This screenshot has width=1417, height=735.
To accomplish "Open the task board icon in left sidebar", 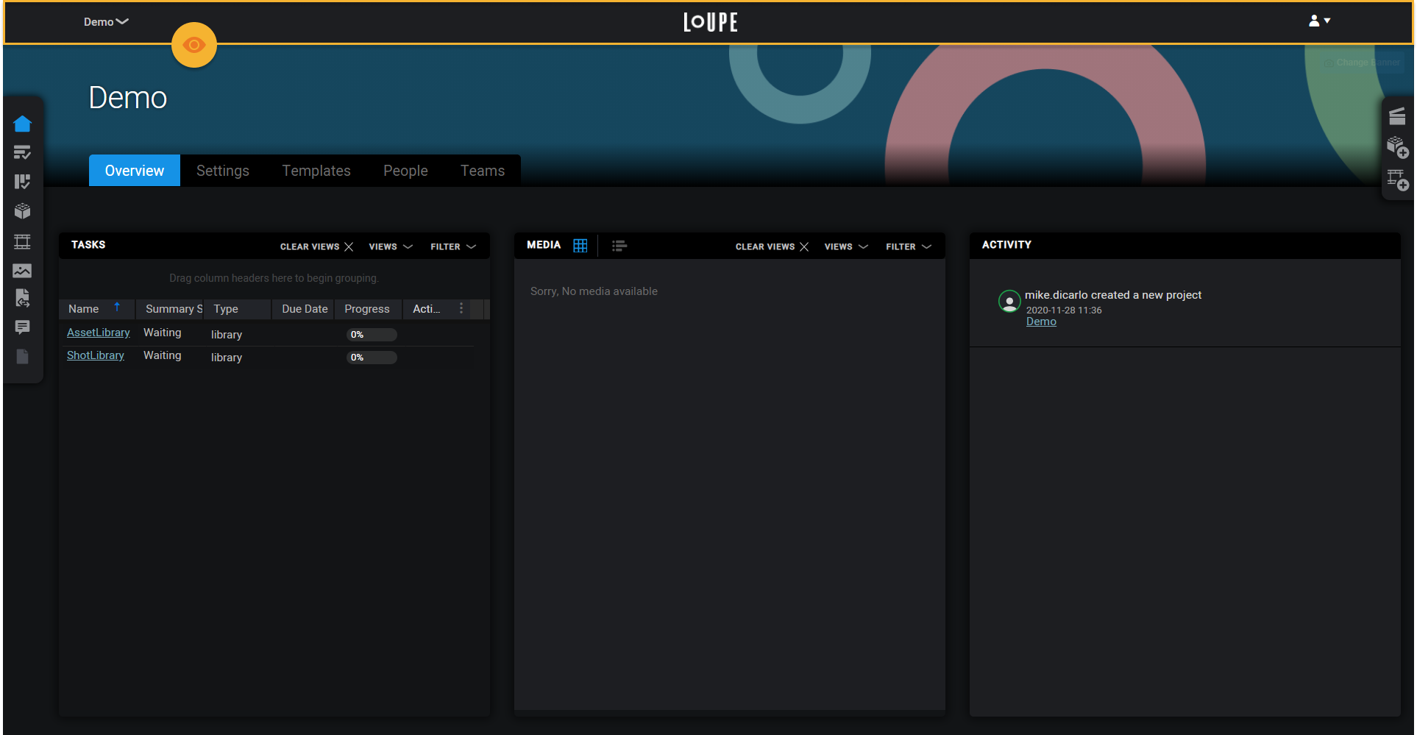I will 22,182.
